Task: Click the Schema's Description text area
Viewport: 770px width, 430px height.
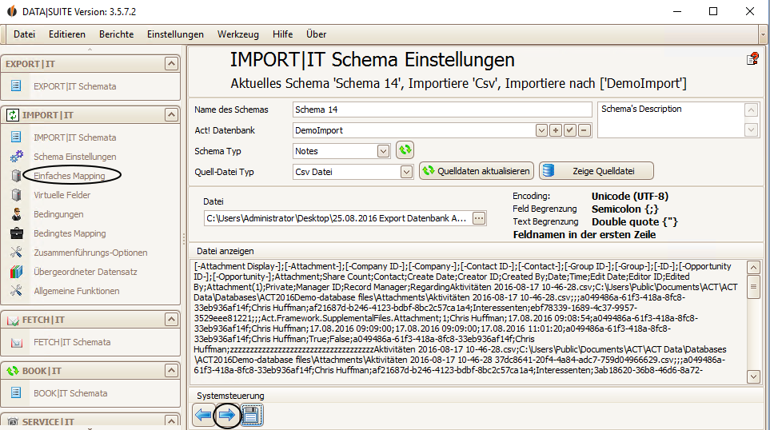Action: click(671, 120)
